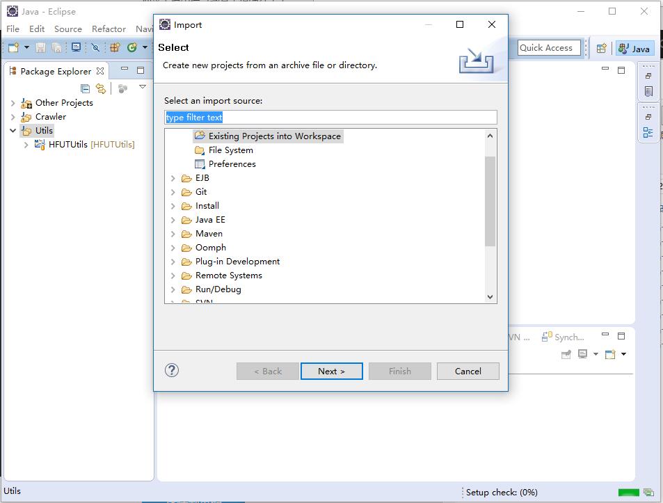Expand the Install folder
Viewport: 663px width, 503px height.
173,206
